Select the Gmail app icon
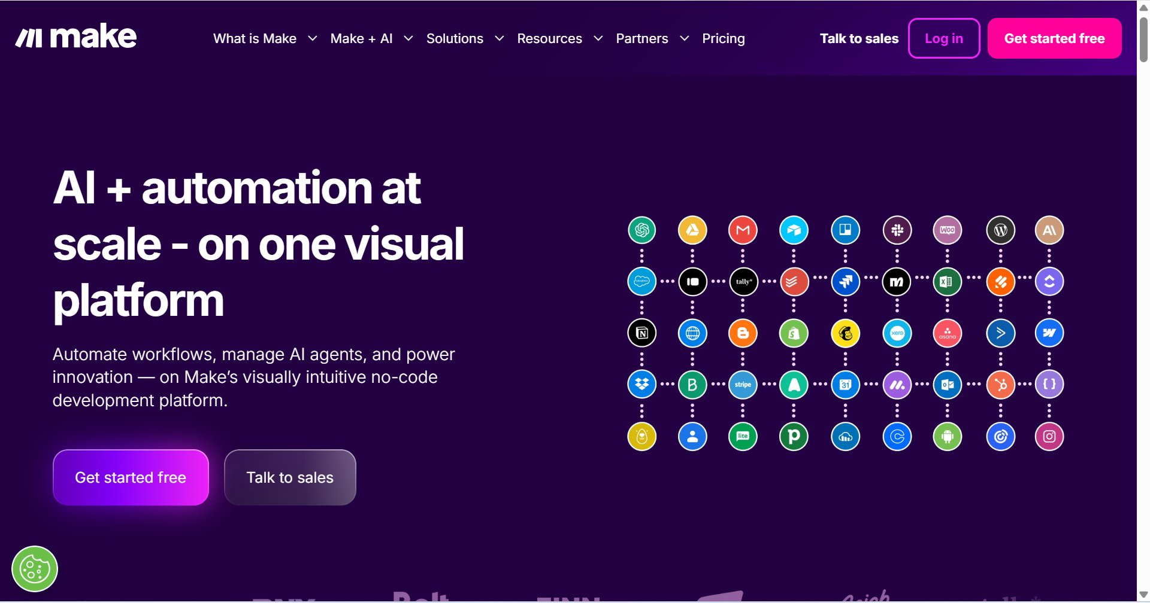Image resolution: width=1150 pixels, height=603 pixels. coord(743,230)
